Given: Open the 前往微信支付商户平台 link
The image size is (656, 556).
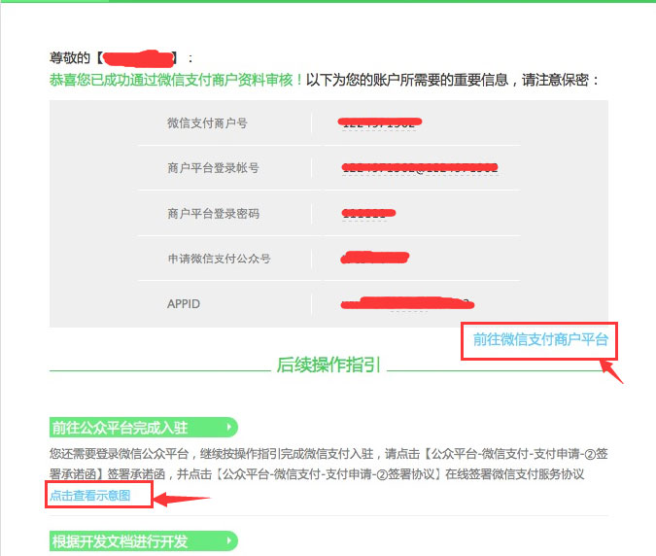Looking at the screenshot, I should 540,339.
